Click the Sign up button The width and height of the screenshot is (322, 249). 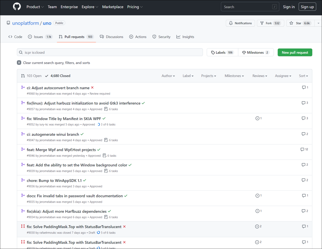tap(307, 7)
